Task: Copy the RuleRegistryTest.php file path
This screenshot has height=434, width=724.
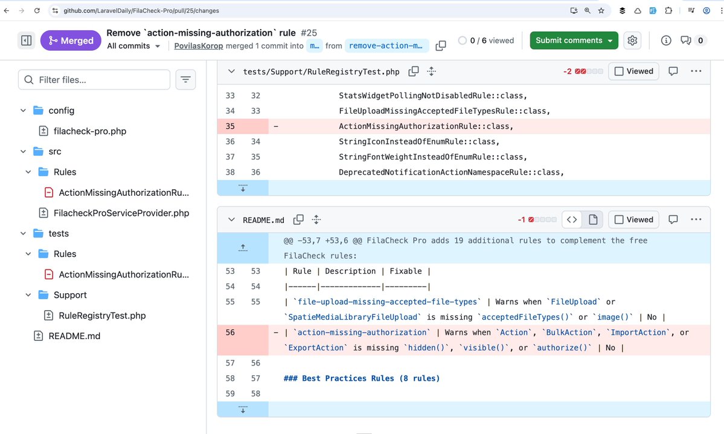Action: click(x=413, y=71)
